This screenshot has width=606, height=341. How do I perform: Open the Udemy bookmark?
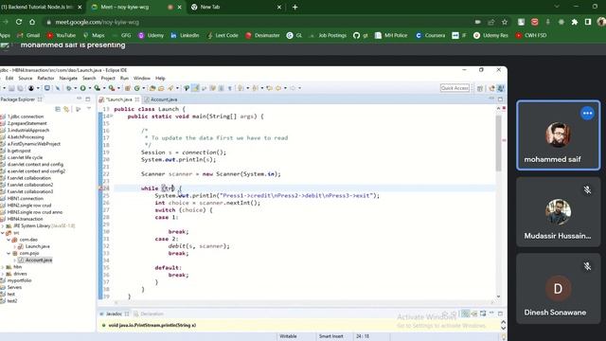[x=151, y=35]
